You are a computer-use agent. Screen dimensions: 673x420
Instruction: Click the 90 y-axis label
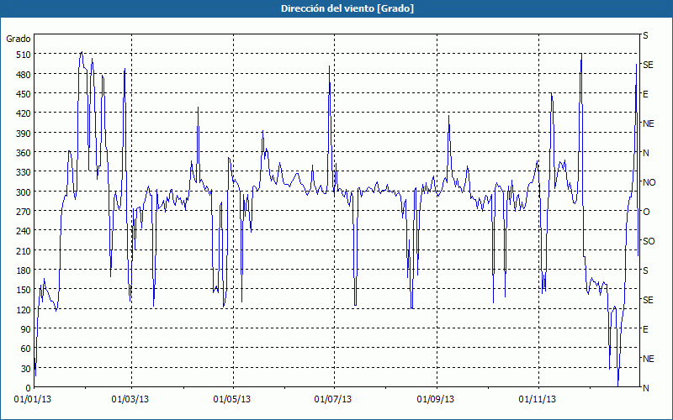click(x=26, y=329)
